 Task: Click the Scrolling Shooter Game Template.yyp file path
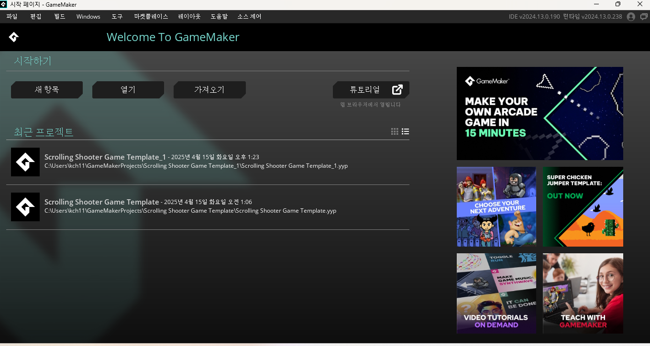[x=190, y=211]
